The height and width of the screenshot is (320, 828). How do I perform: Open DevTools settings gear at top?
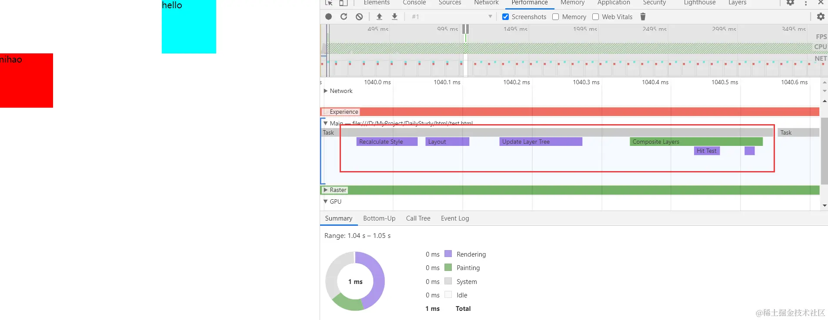[x=791, y=3]
